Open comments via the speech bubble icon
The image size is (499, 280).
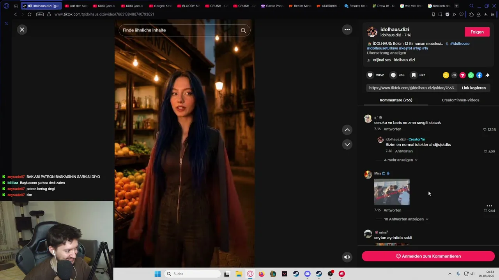click(x=393, y=75)
